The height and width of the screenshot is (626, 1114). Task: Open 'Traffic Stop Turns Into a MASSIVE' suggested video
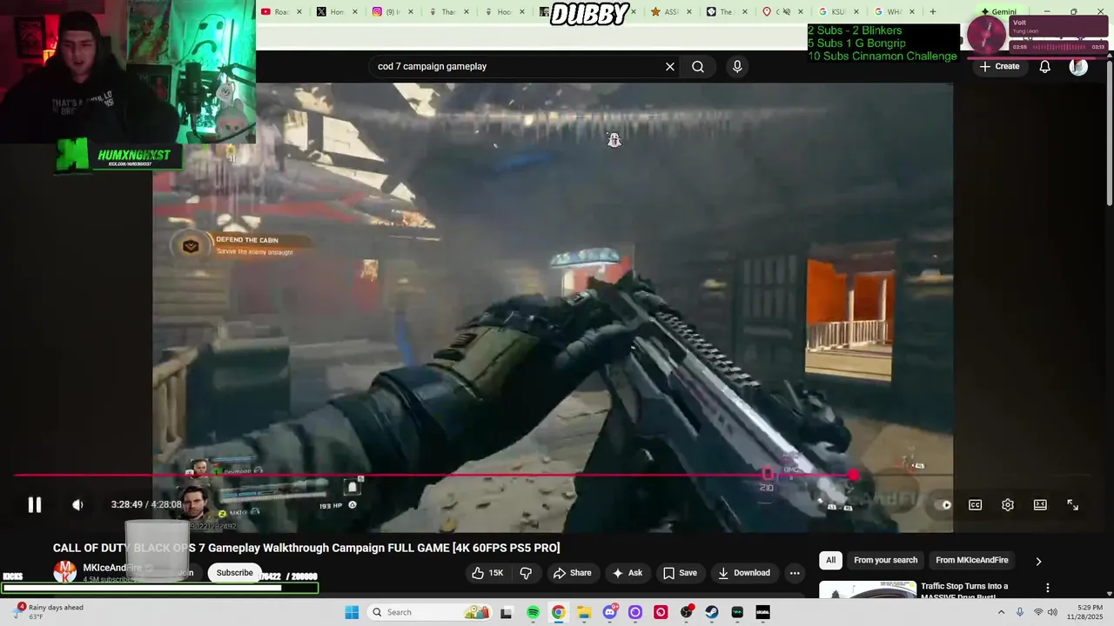[x=964, y=591]
